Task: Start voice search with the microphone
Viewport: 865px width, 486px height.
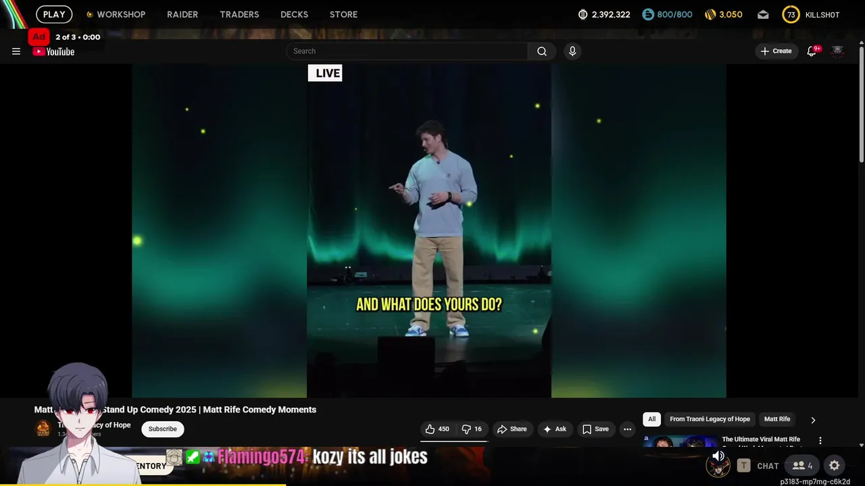Action: point(572,51)
